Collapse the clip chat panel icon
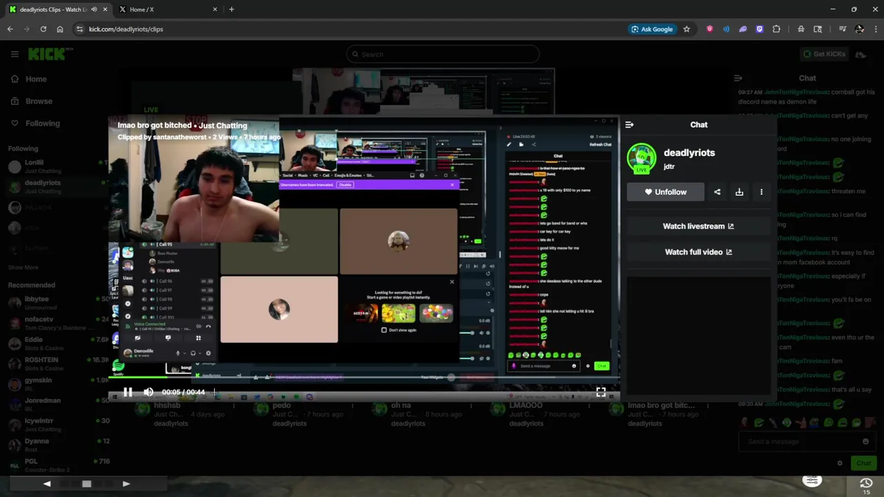This screenshot has width=884, height=497. (629, 125)
